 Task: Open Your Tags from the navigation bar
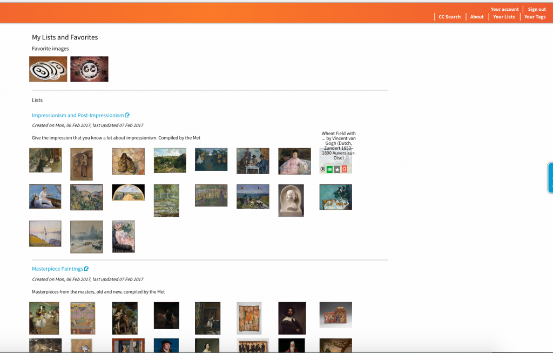pyautogui.click(x=535, y=16)
